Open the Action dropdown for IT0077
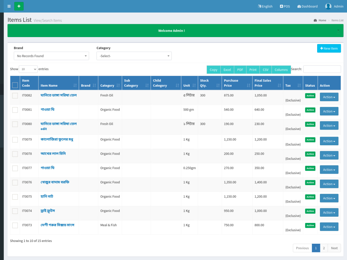 (329, 170)
